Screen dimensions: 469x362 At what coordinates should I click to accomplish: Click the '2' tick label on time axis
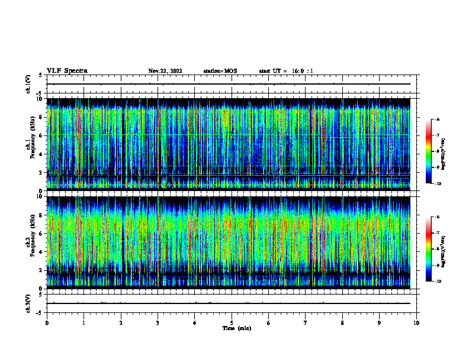pyautogui.click(x=121, y=323)
